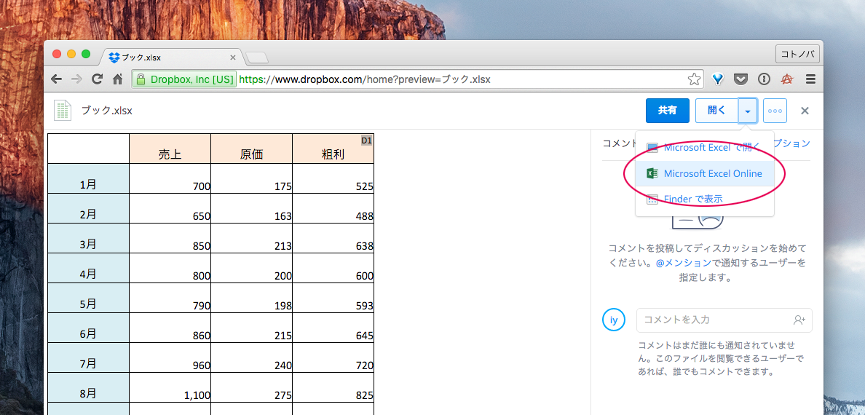
Task: Bookmark this page with the star icon
Action: [694, 79]
